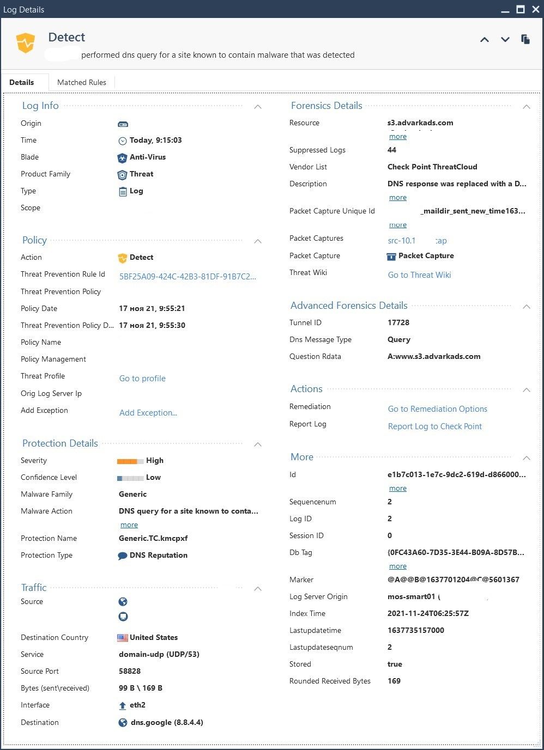Viewport: 544px width, 750px height.
Task: Collapse the Protection Details section
Action: point(258,444)
